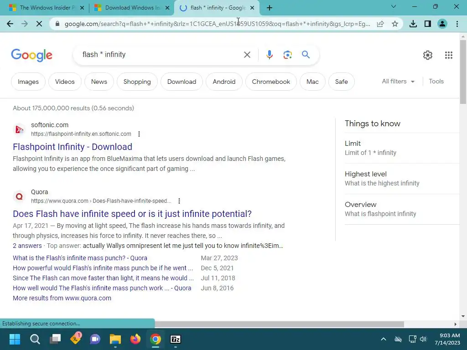This screenshot has height=350, width=467.
Task: Open More results from www.quora.com
Action: pos(62,298)
